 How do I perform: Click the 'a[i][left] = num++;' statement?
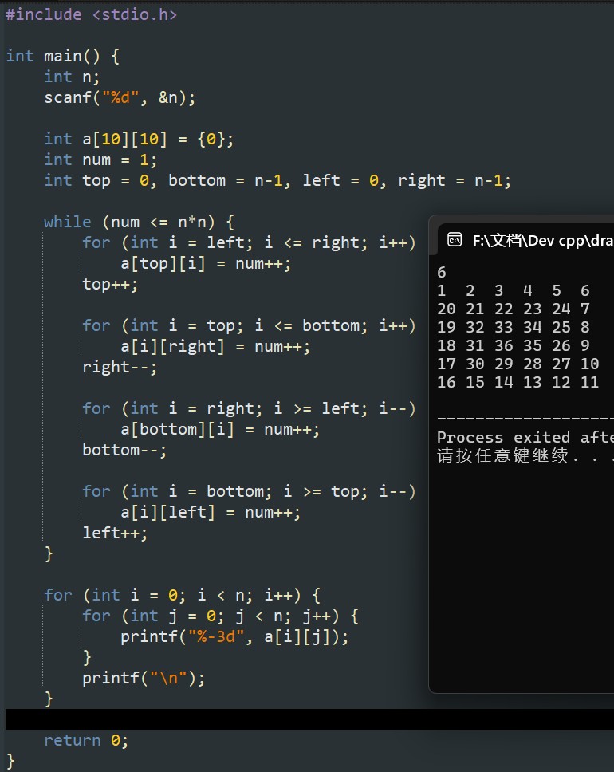tap(211, 513)
